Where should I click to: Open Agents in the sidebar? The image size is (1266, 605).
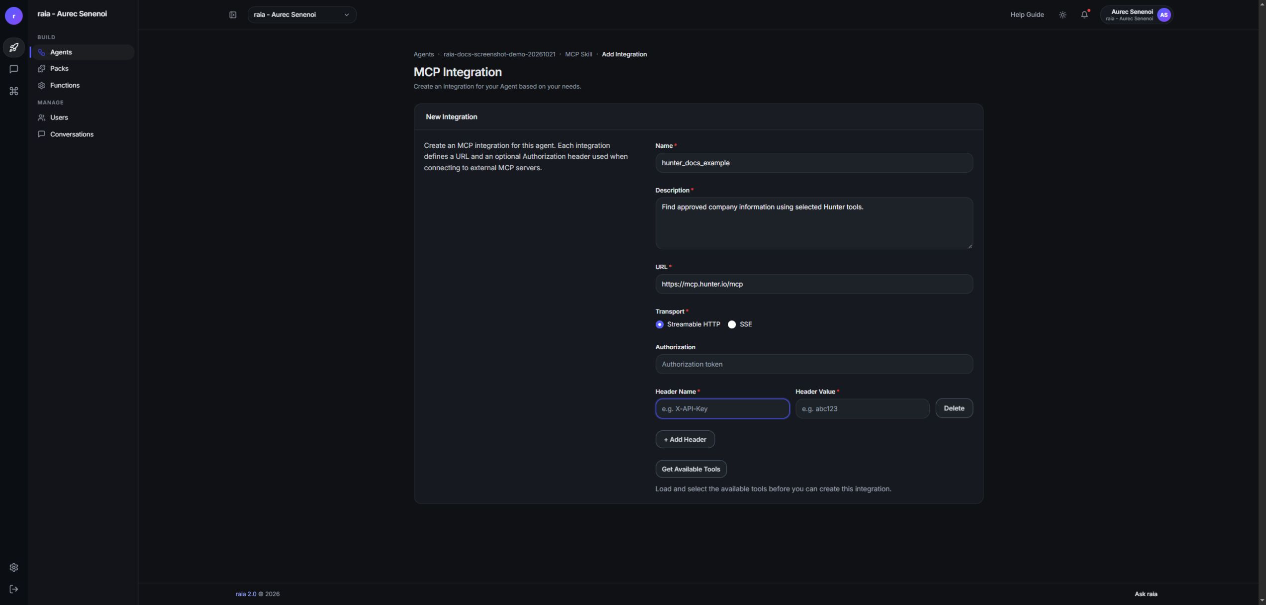pos(83,52)
